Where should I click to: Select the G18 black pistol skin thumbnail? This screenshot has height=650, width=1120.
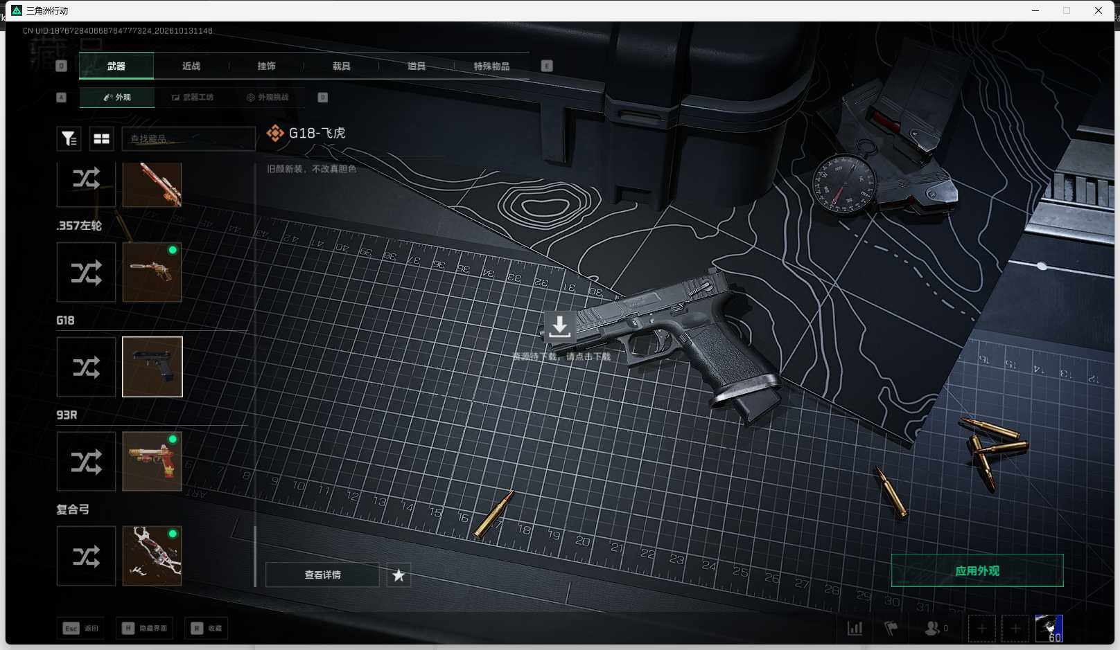[152, 367]
